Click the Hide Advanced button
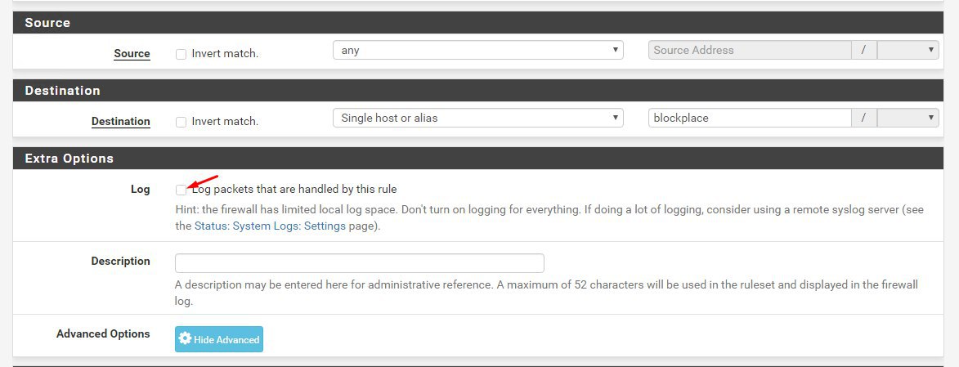The width and height of the screenshot is (959, 367). (219, 339)
